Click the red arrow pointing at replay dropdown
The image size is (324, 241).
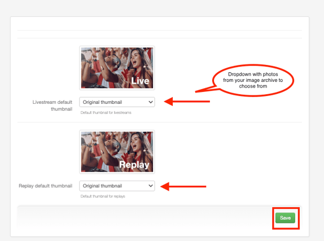click(183, 186)
